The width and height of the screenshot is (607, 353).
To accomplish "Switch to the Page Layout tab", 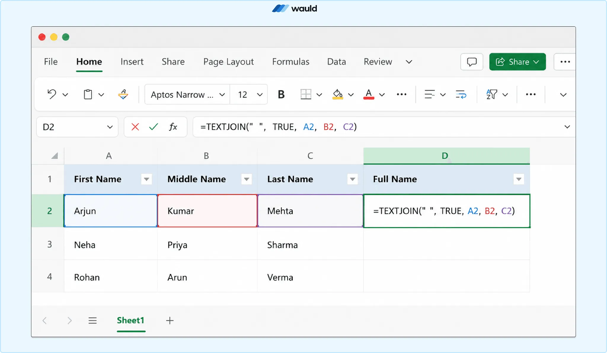I will tap(229, 62).
